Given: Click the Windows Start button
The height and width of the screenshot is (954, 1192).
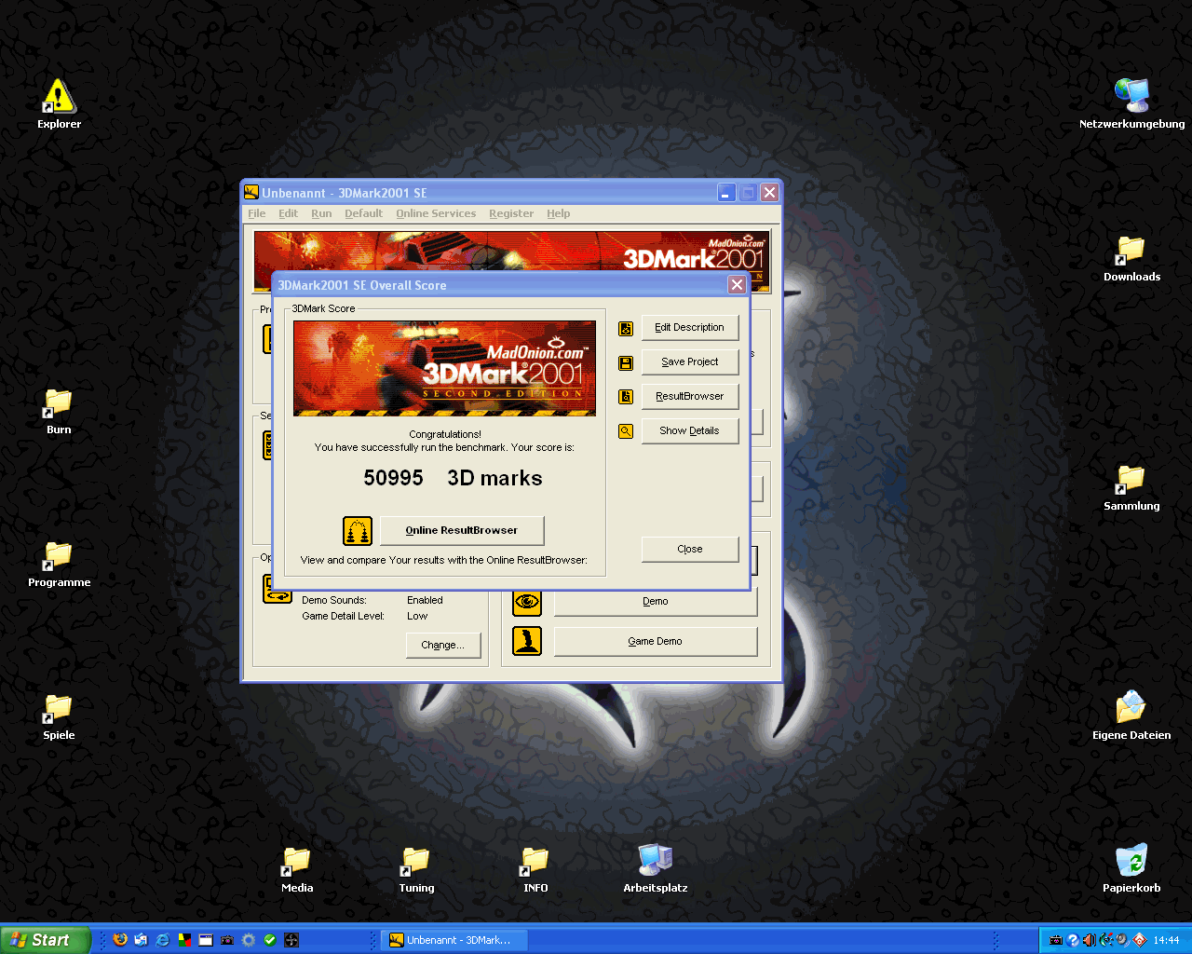Looking at the screenshot, I should (x=46, y=940).
